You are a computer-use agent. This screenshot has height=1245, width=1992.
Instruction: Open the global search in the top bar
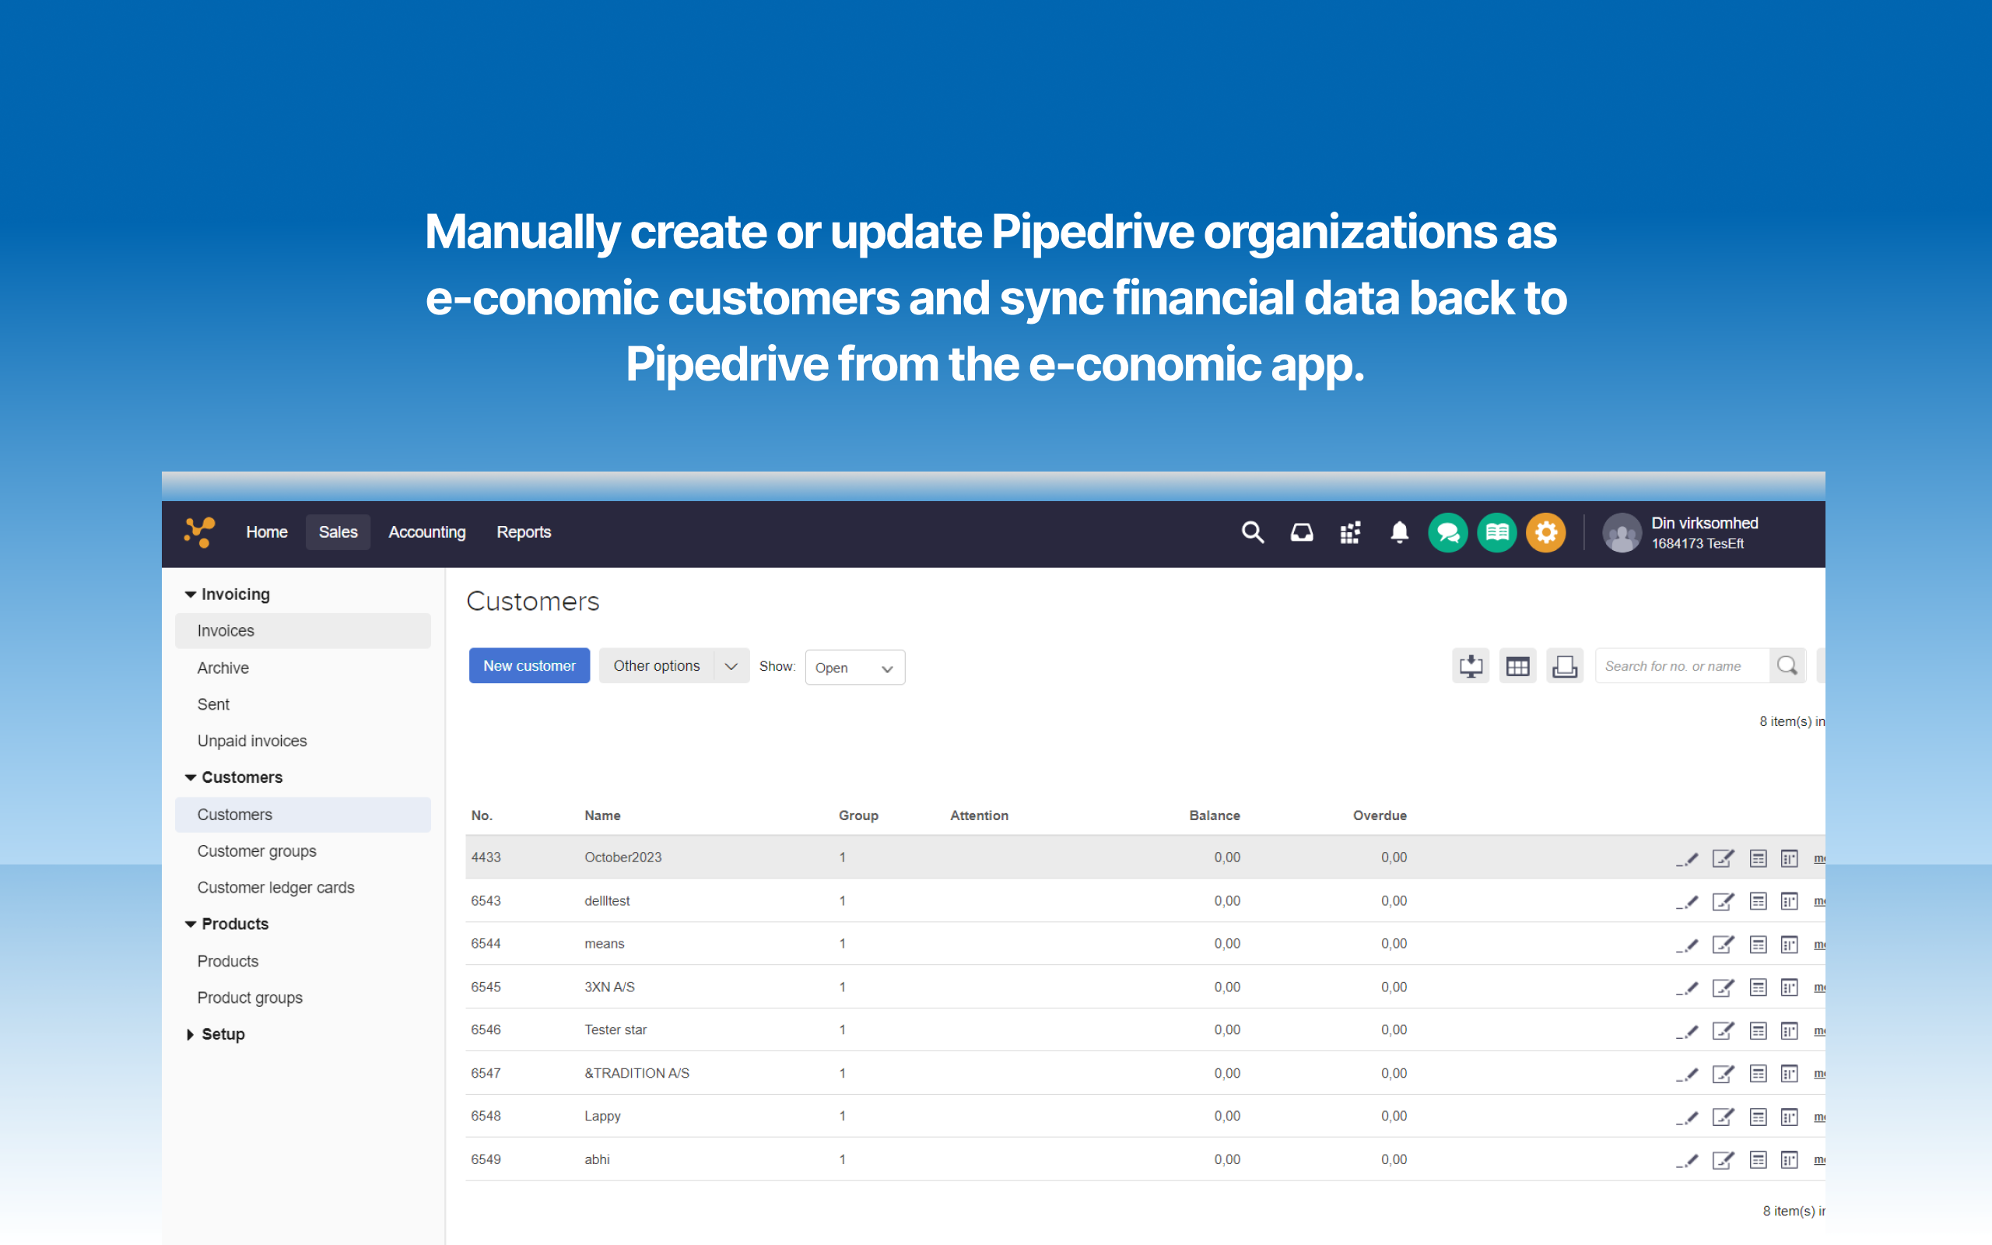tap(1252, 532)
